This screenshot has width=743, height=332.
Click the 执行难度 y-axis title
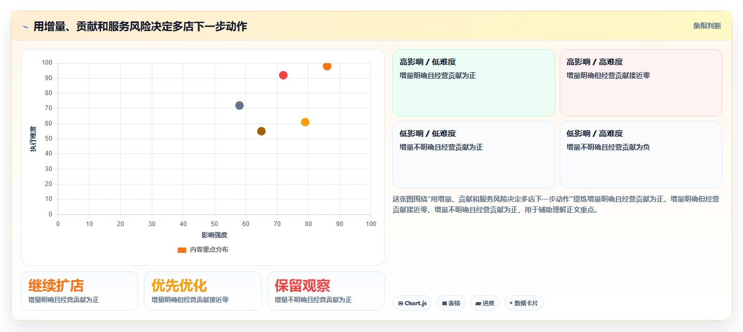click(33, 139)
